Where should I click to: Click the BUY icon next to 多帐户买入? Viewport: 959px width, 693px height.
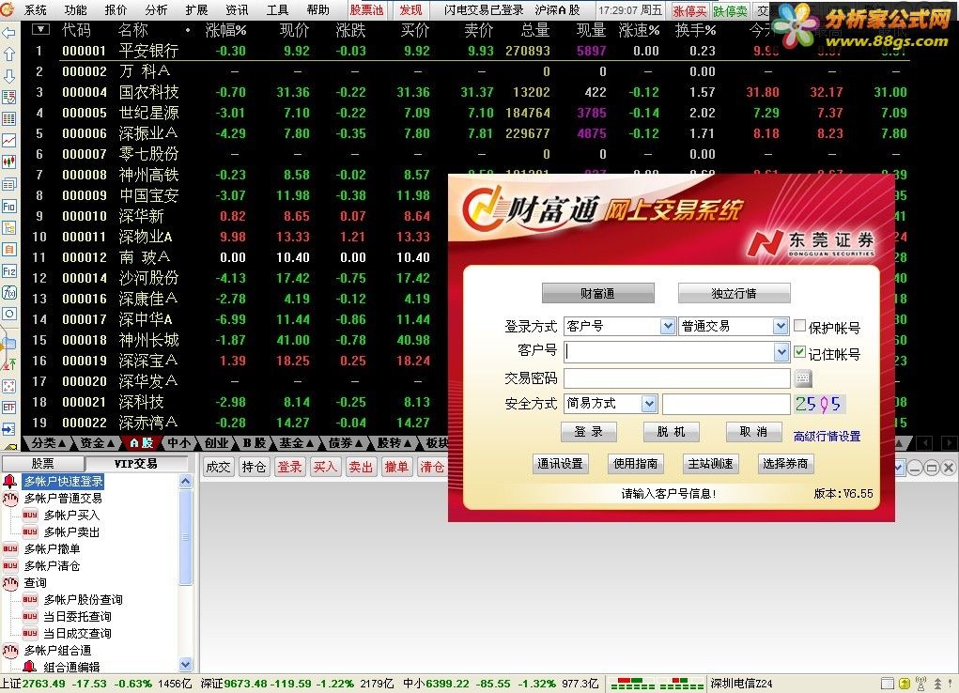[x=30, y=515]
